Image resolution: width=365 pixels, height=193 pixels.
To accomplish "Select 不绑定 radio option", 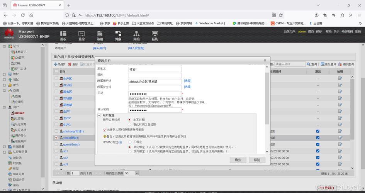I will click(x=130, y=142).
